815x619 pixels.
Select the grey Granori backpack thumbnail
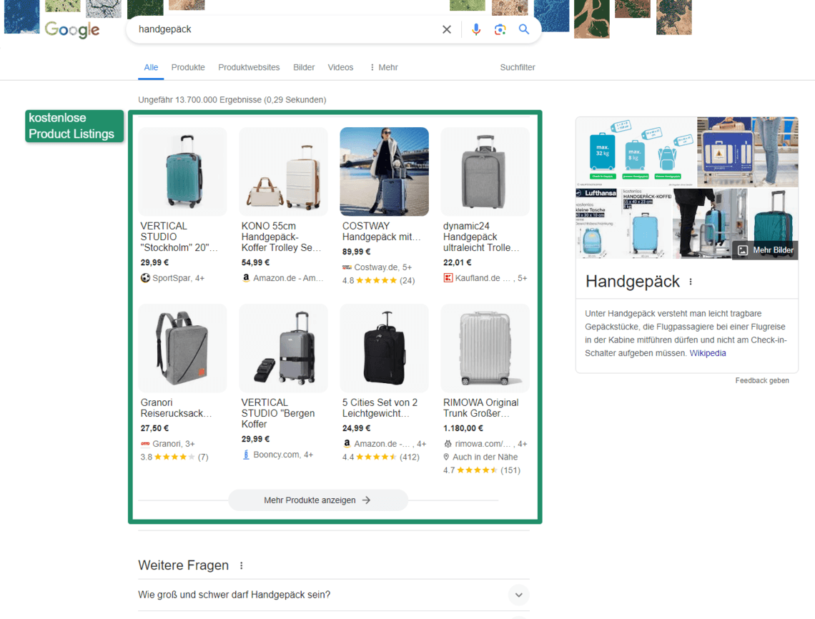182,348
